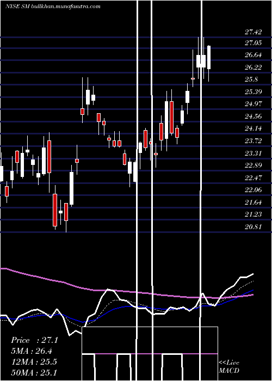Screen dimensions: 272x381
Task: Click the tall red candle near 21.23 low
Action: [55, 210]
